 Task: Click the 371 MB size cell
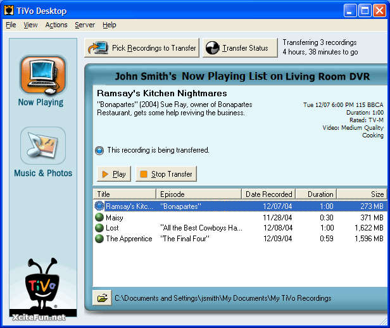[372, 218]
